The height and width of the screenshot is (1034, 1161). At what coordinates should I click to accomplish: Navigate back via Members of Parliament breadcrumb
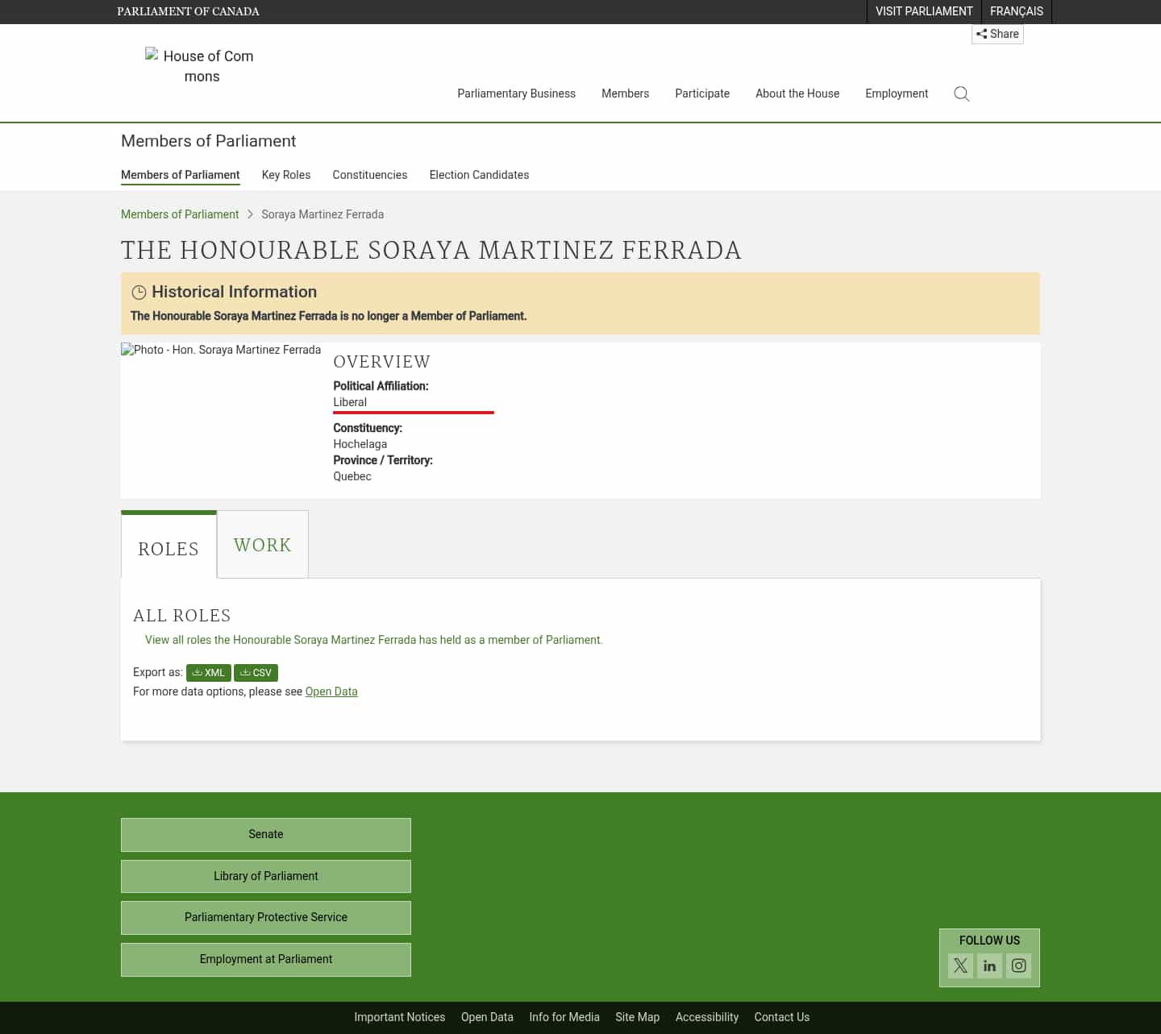click(x=179, y=214)
